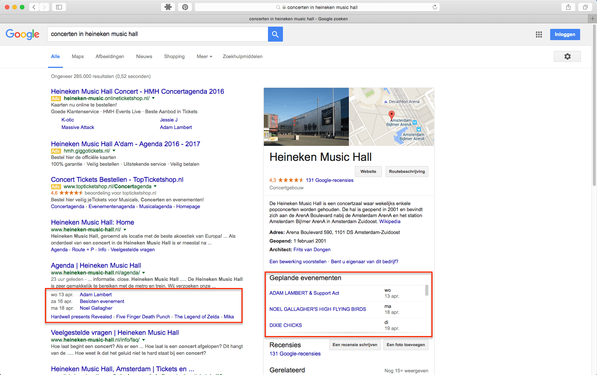Expand arrow beside hmh.giggotickets.nl ad URL
This screenshot has height=375, width=597.
(114, 151)
